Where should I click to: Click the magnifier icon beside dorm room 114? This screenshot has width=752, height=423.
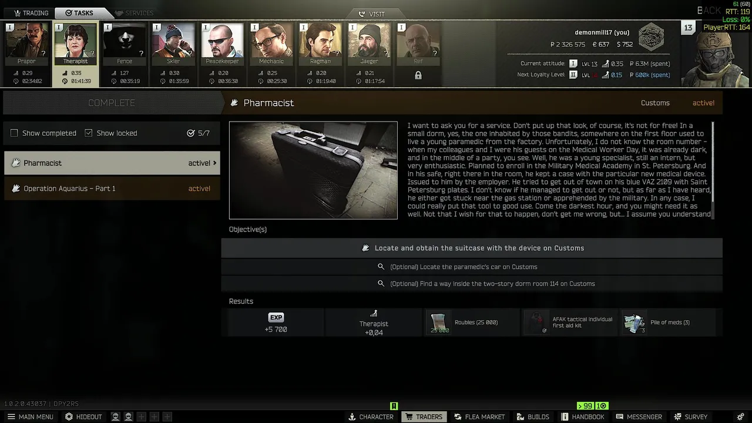click(381, 284)
